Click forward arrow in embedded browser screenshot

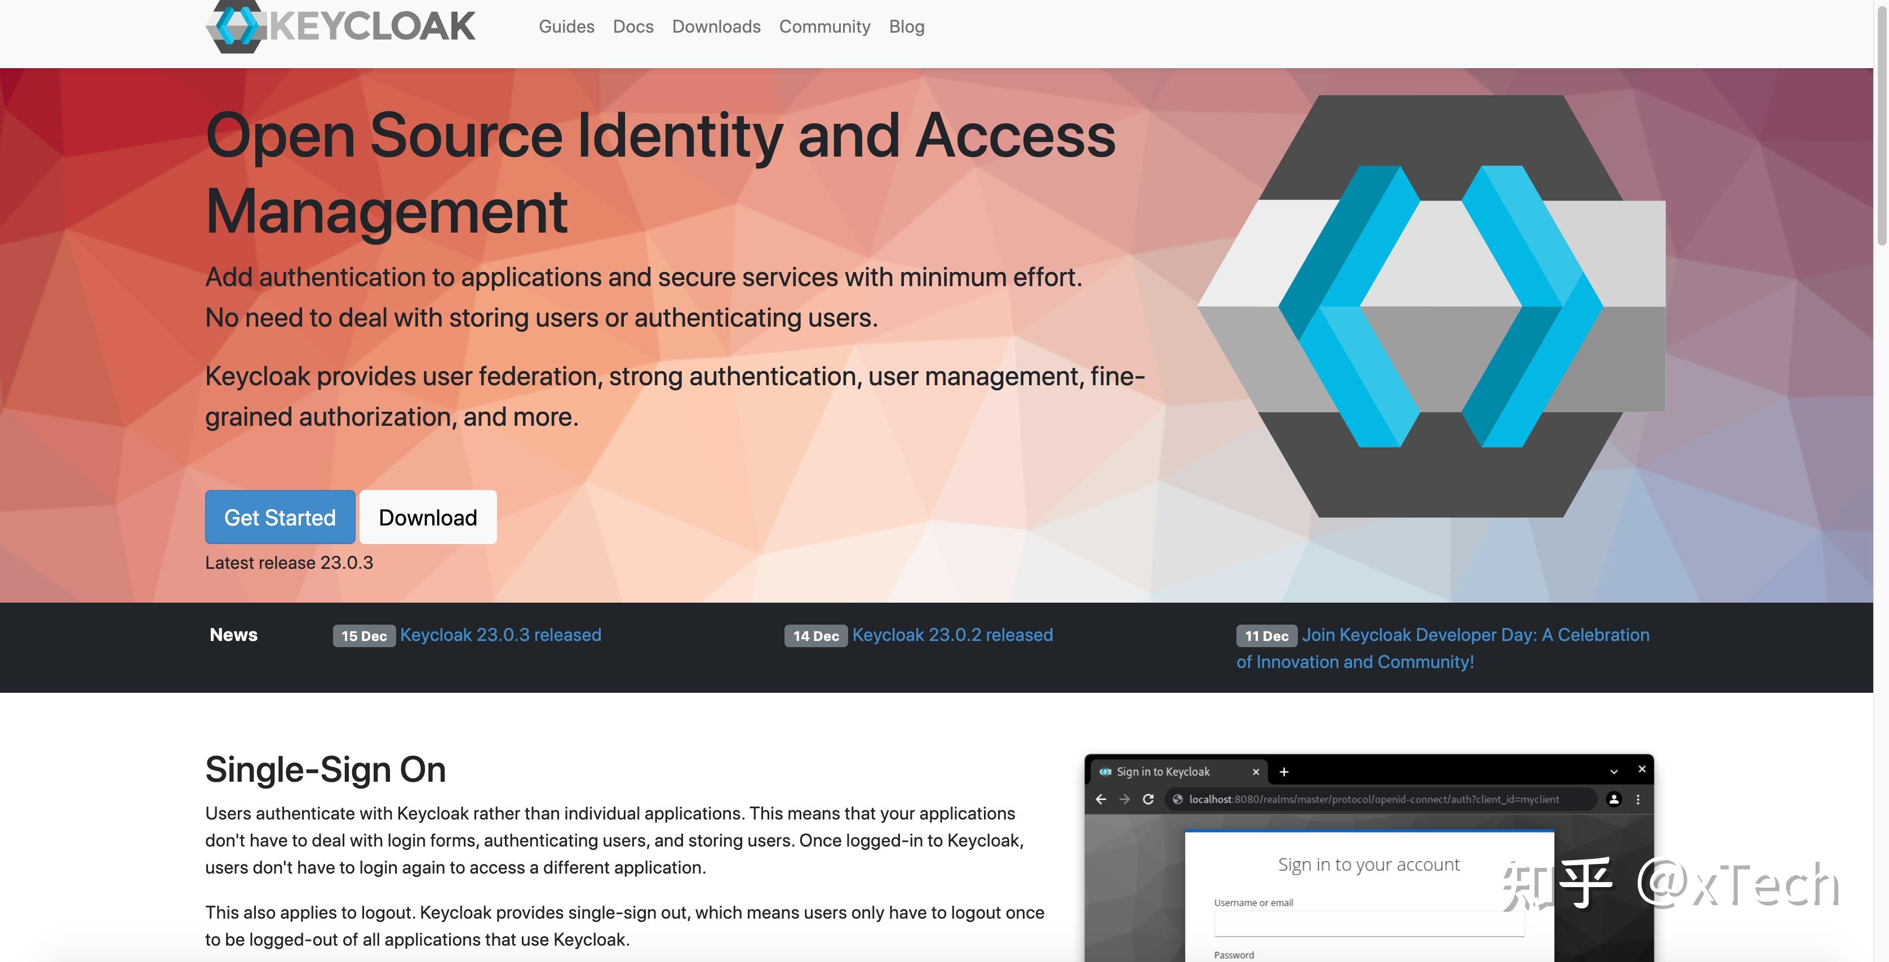point(1124,799)
